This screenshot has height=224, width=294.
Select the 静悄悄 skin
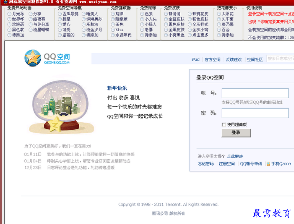coord(166,14)
